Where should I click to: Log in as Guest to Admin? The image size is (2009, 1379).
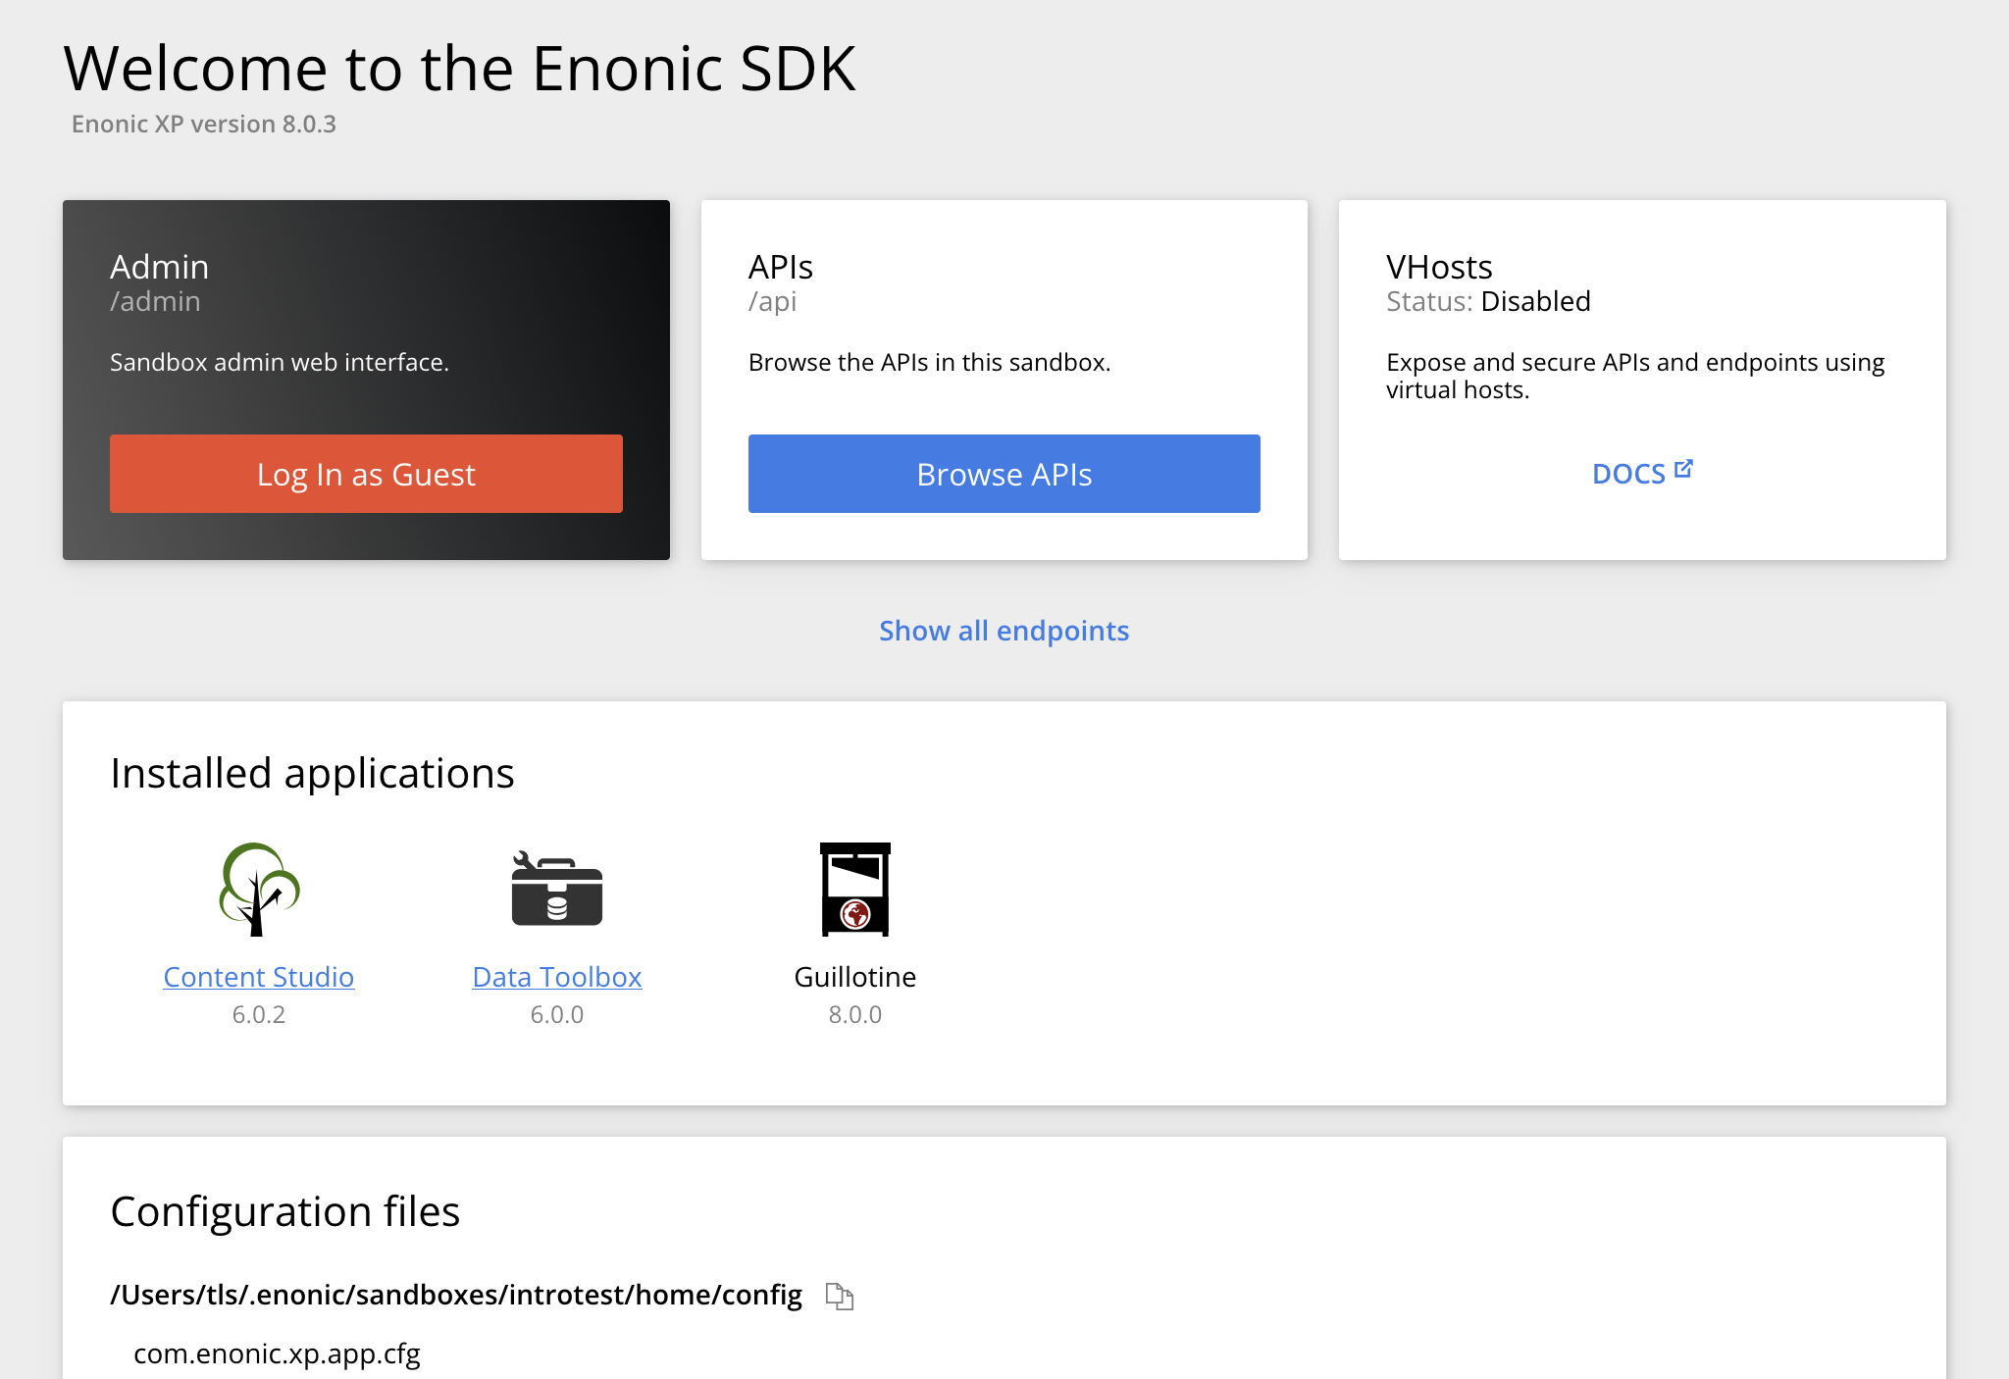[x=366, y=474]
